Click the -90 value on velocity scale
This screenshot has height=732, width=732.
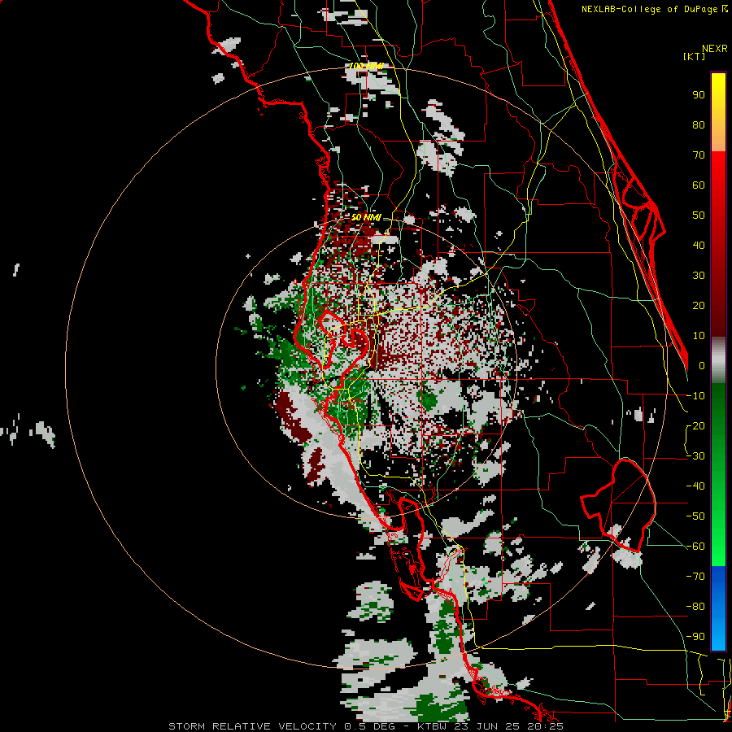click(x=695, y=637)
